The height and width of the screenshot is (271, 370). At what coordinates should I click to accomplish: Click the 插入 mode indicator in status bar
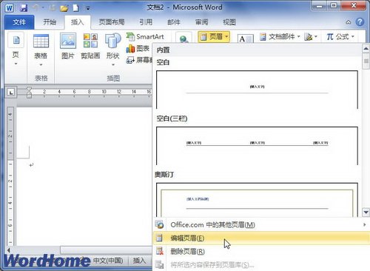[x=139, y=261]
